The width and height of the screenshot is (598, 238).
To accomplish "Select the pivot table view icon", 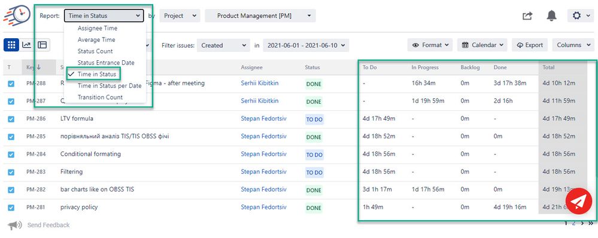I will point(42,45).
